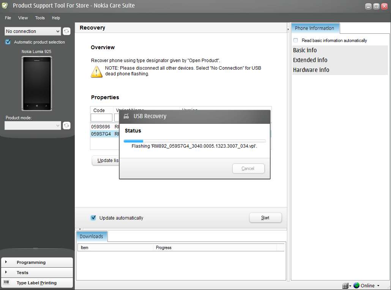Select the 059S7G4 row

point(105,134)
